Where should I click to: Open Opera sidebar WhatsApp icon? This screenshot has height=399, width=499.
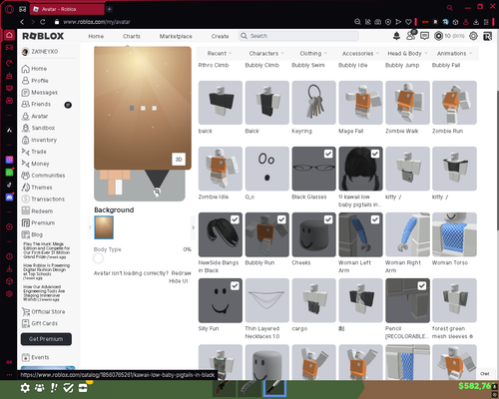[x=9, y=173]
